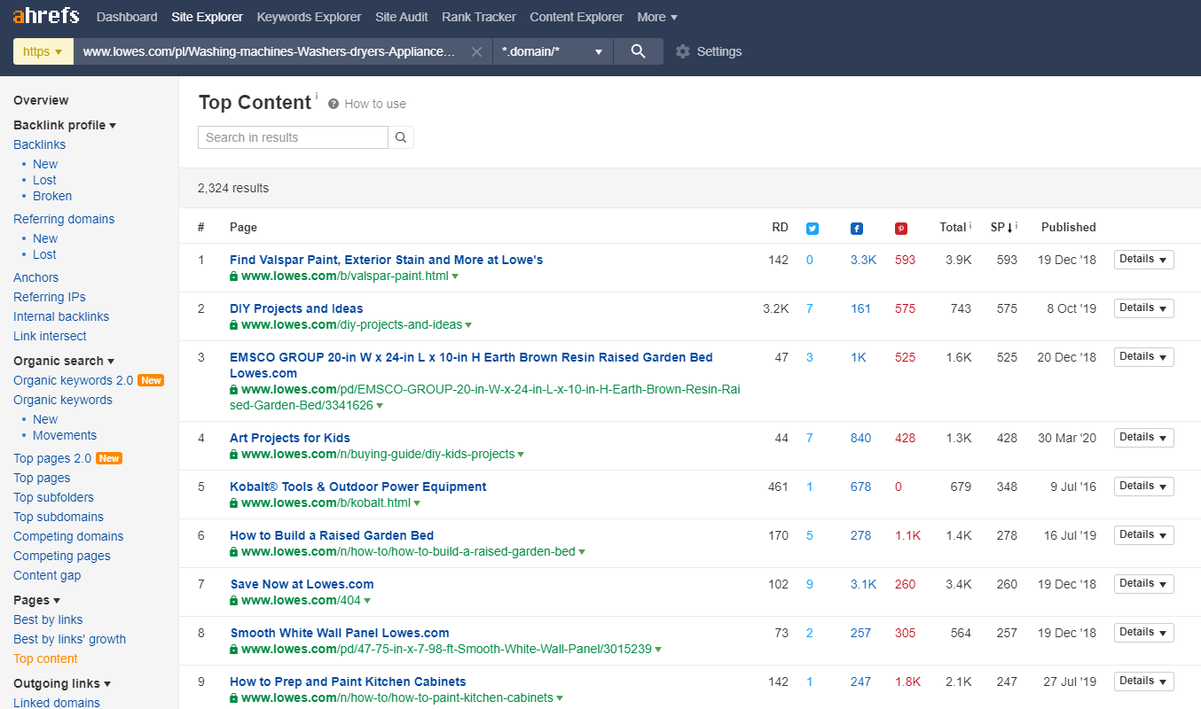Open Details dropdown for Art Projects for Kids
The height and width of the screenshot is (709, 1201).
(x=1143, y=438)
